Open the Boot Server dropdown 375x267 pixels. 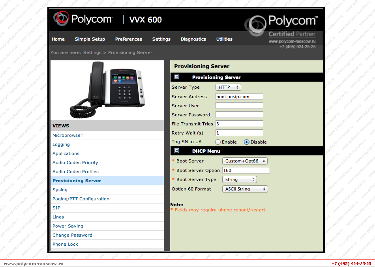(245, 161)
